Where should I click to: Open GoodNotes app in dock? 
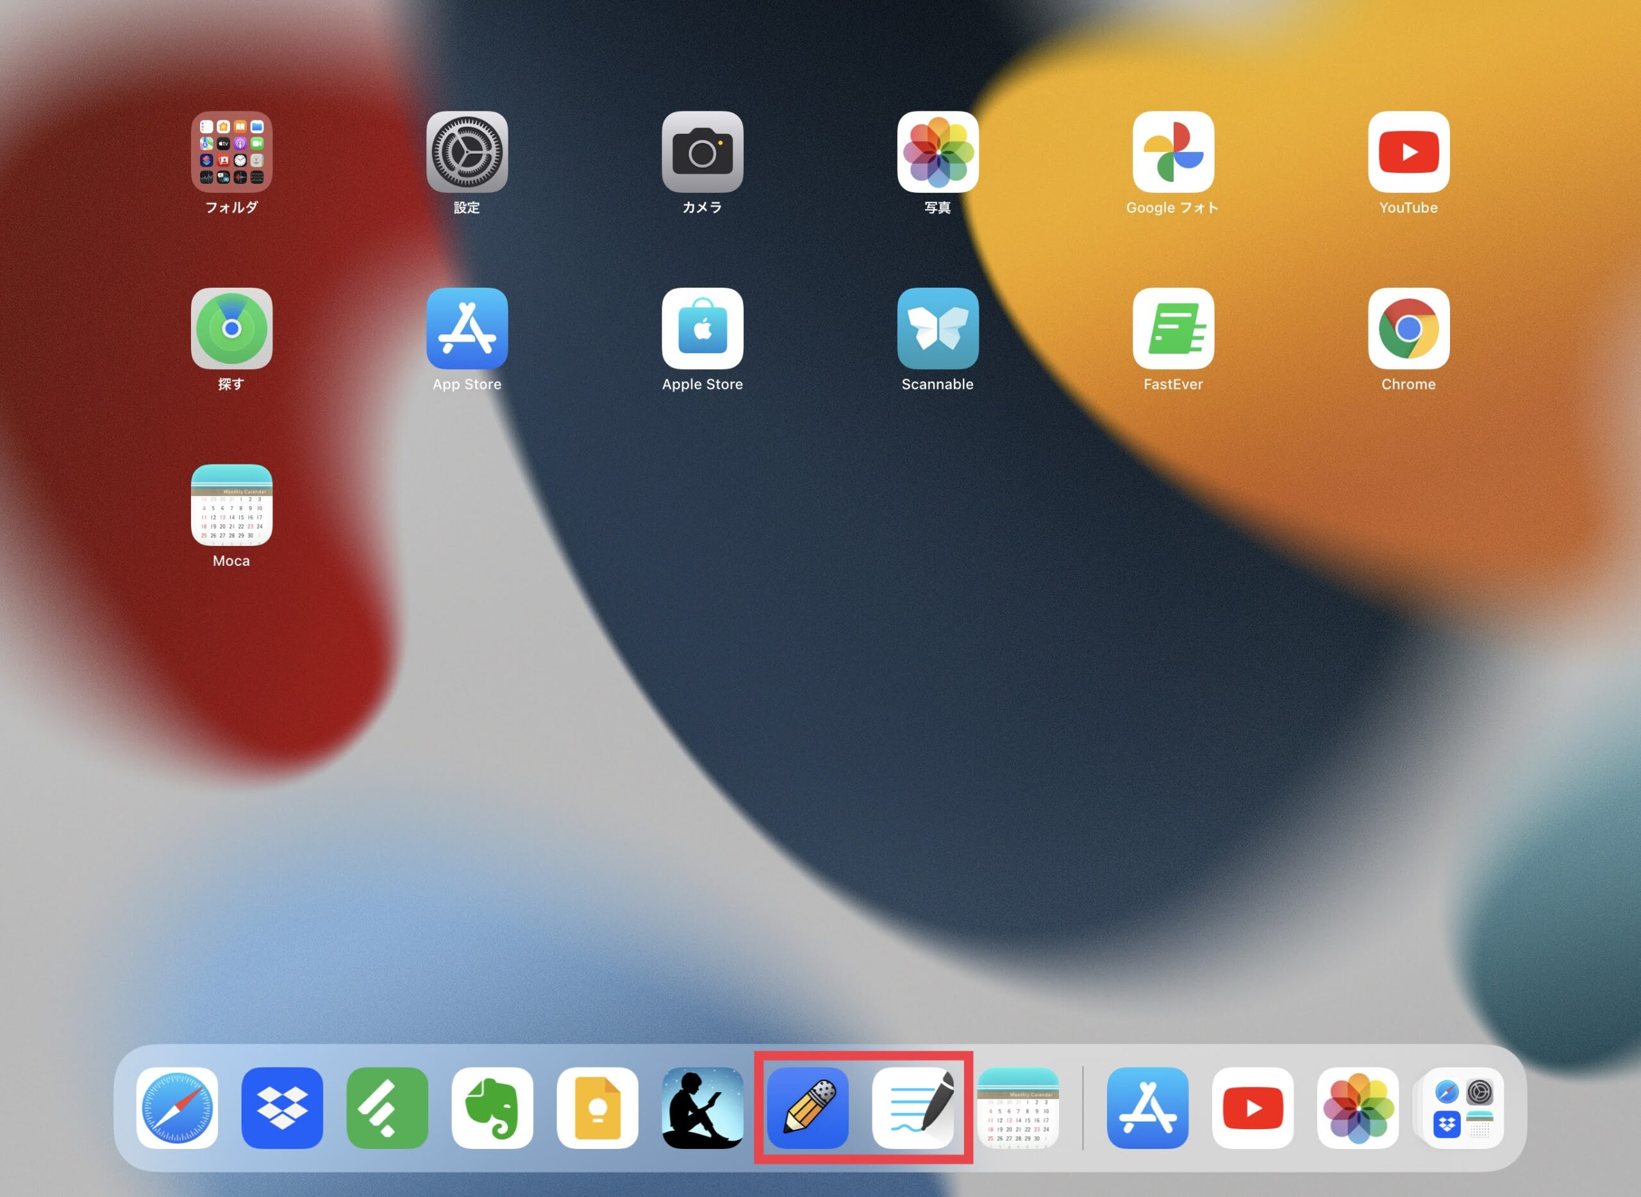coord(913,1107)
